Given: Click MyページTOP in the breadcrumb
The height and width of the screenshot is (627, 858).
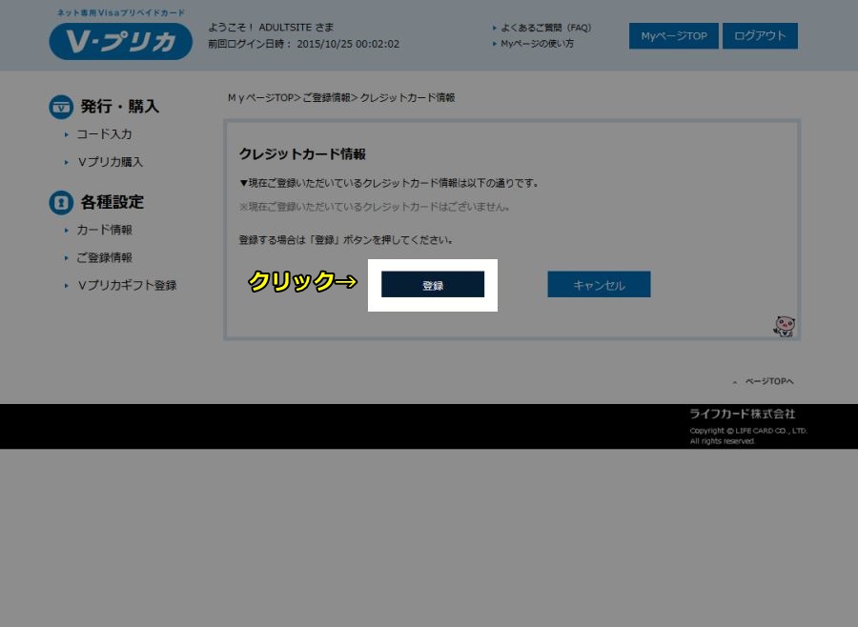Looking at the screenshot, I should (260, 98).
